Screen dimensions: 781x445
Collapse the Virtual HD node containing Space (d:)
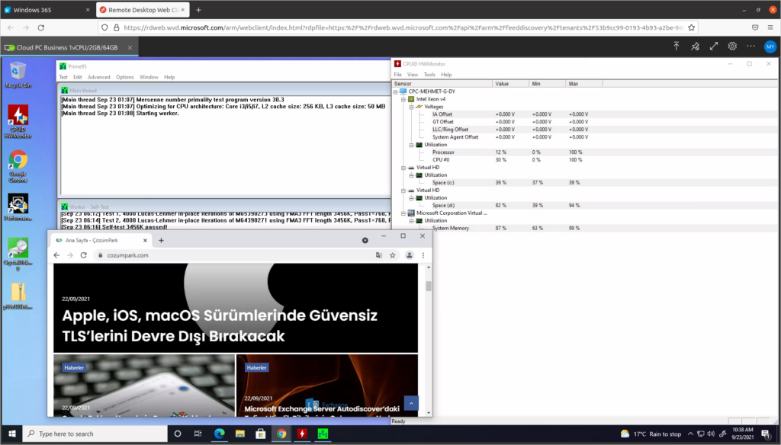403,190
